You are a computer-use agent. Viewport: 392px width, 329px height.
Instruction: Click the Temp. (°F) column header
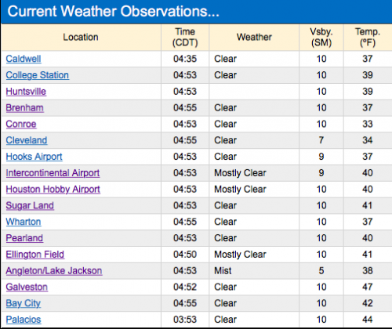[x=368, y=37]
